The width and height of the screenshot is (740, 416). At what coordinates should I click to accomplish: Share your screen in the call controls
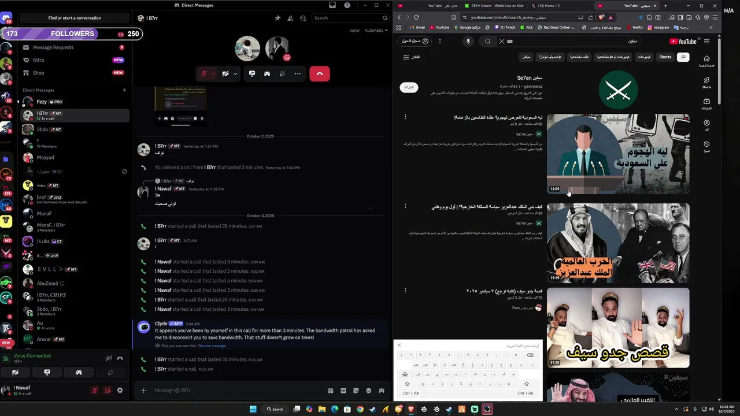point(252,73)
